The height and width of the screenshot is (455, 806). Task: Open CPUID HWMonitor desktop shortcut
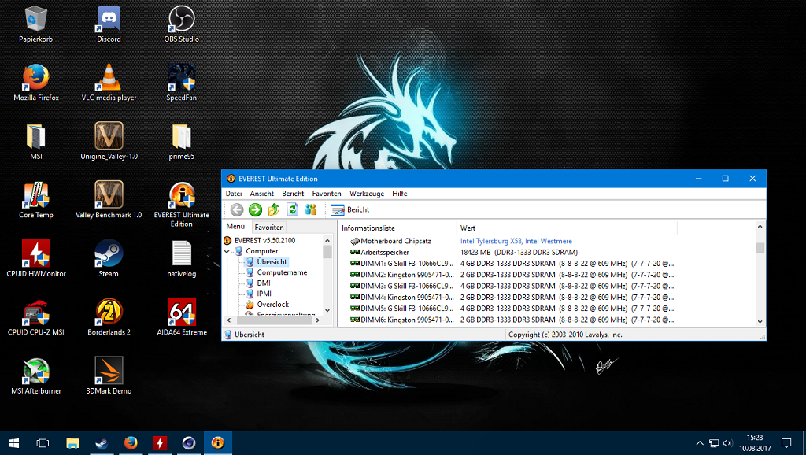pos(36,259)
